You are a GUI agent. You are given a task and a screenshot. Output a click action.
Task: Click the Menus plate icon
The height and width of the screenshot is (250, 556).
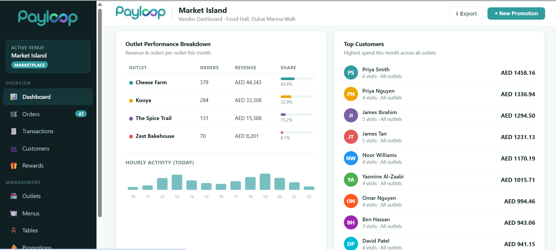(x=14, y=213)
